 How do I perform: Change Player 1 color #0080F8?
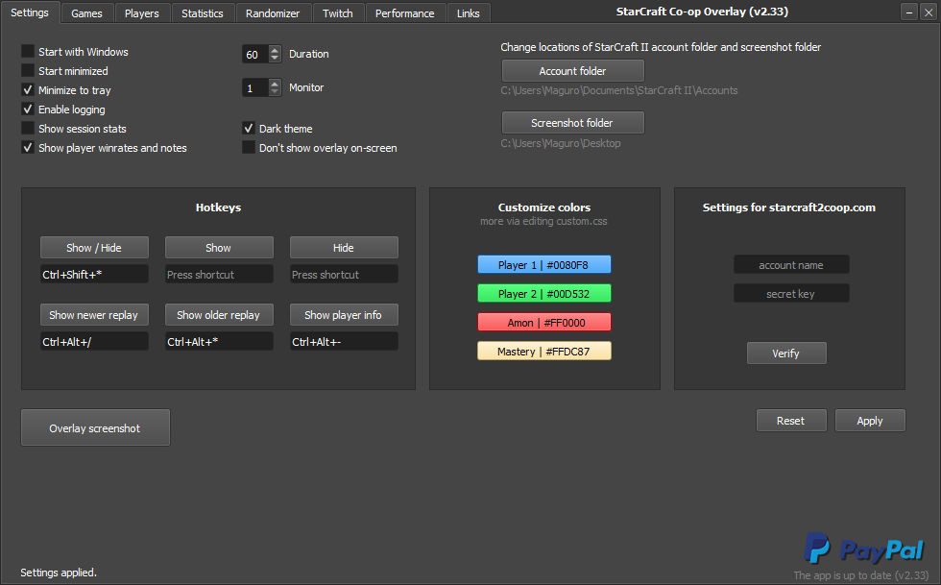tap(543, 264)
